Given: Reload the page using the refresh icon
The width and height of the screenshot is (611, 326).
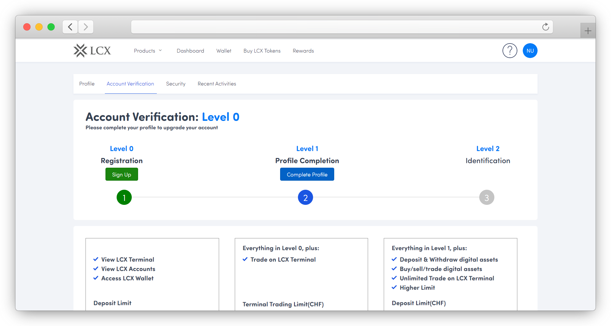Looking at the screenshot, I should pos(545,27).
